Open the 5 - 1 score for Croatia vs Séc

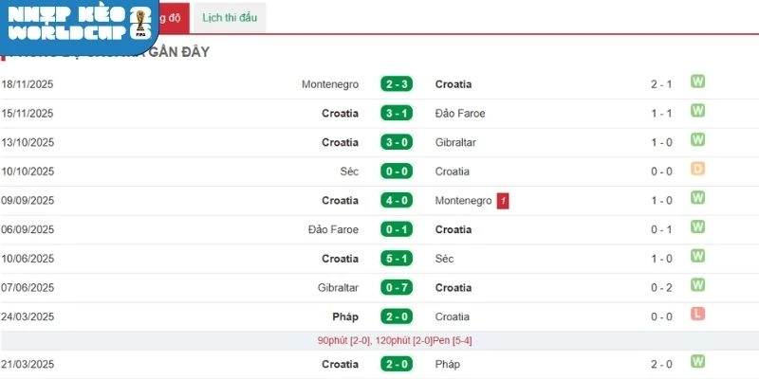397,259
